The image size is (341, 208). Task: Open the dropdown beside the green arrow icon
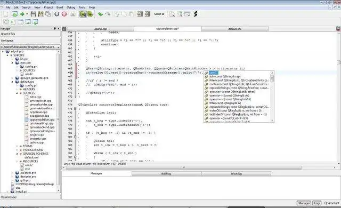pos(27,14)
